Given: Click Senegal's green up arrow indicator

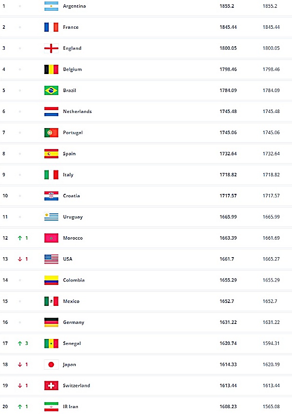Looking at the screenshot, I should pos(20,343).
